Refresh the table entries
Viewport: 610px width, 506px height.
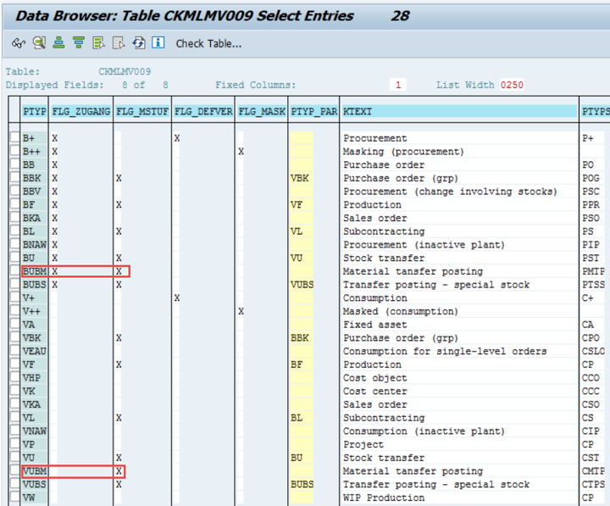click(x=138, y=42)
